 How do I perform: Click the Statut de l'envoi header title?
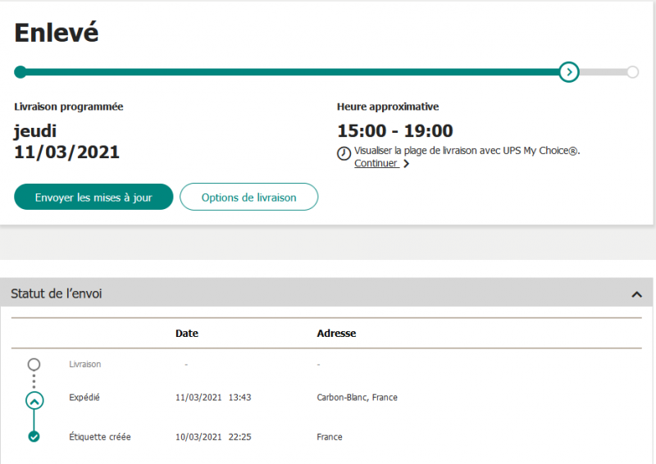pos(57,293)
